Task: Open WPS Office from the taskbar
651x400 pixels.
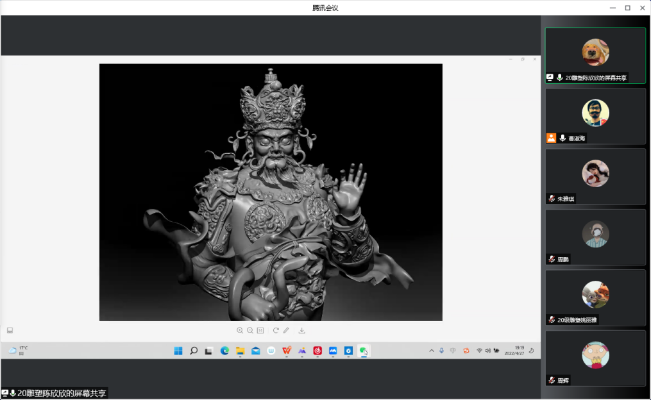Action: (x=287, y=351)
